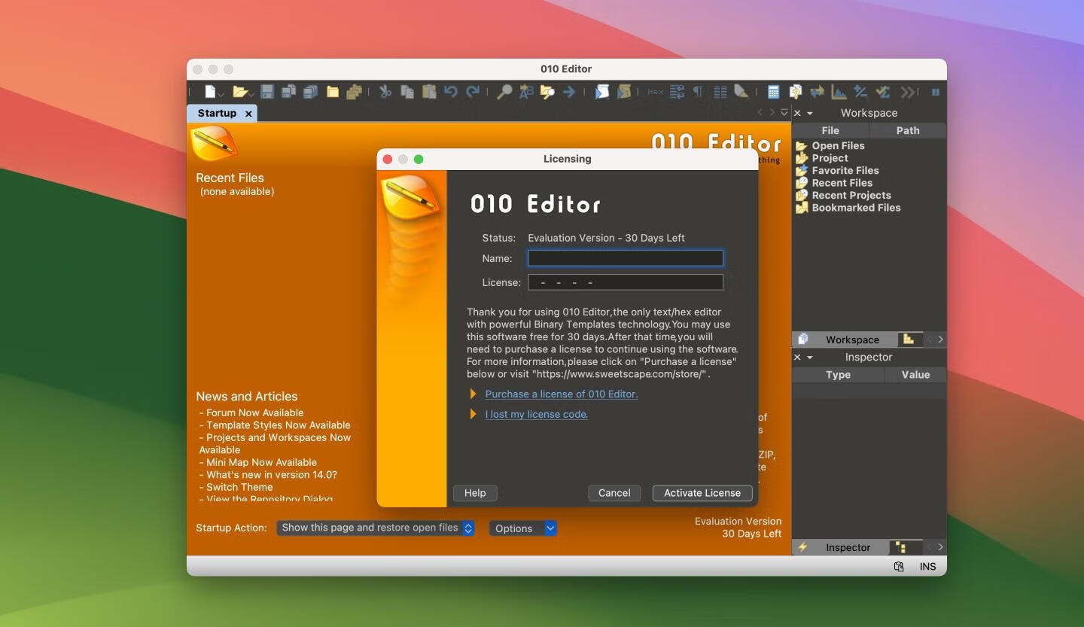Click the Path column header
Image resolution: width=1084 pixels, height=627 pixels.
[908, 130]
